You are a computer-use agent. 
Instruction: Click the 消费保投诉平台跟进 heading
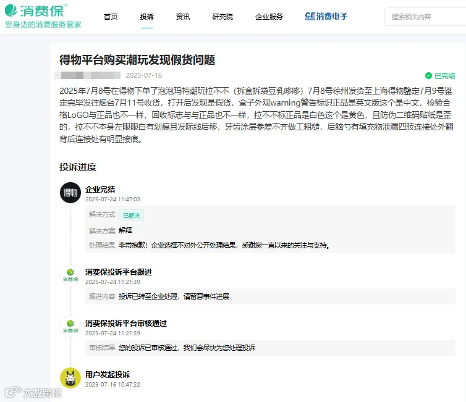[x=119, y=272]
